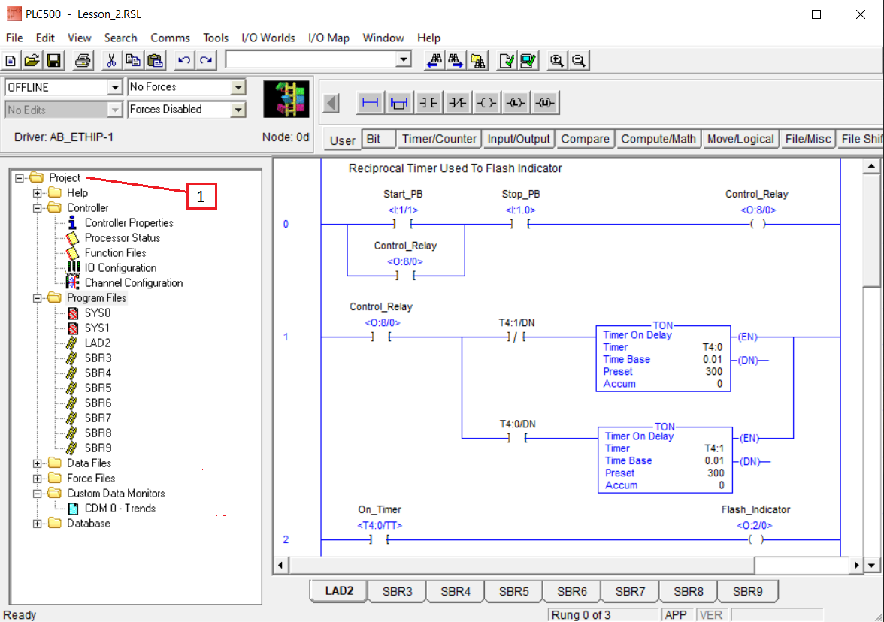This screenshot has height=622, width=884.
Task: Switch to the Compute/Math instruction tab
Action: 658,139
